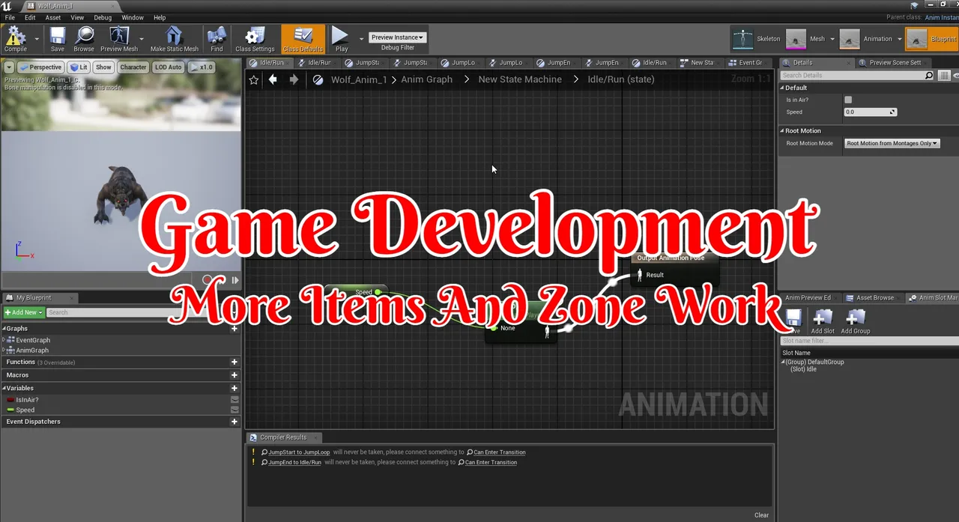Clear compiler results
The height and width of the screenshot is (522, 959).
click(761, 515)
